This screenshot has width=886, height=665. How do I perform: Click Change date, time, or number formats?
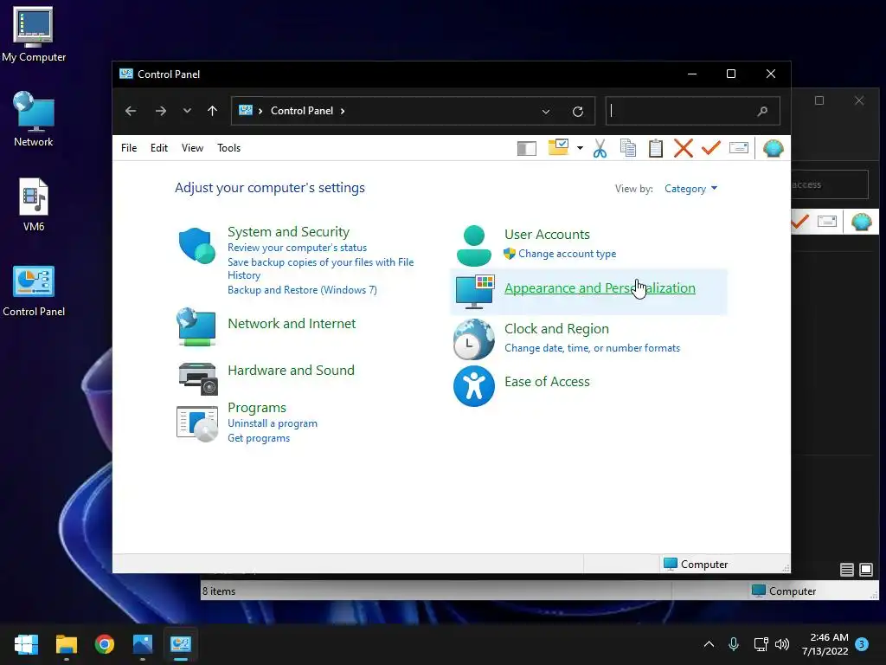click(x=592, y=348)
